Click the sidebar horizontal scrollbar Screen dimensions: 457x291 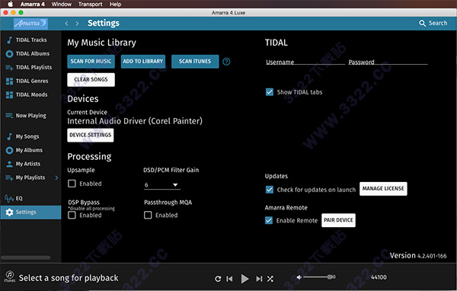click(x=26, y=257)
